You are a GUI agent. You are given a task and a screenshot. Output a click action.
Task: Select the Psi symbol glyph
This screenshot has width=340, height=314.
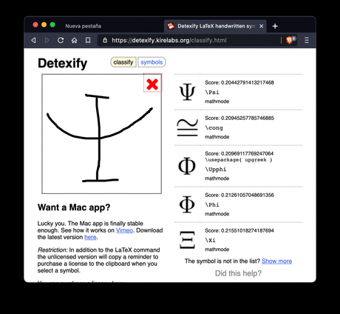click(187, 92)
